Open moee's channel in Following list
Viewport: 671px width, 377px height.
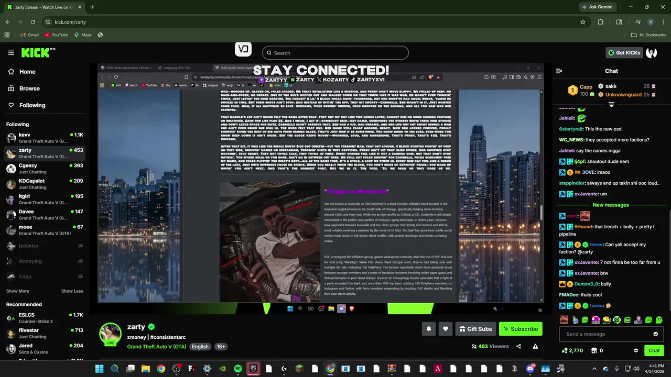[x=45, y=230]
